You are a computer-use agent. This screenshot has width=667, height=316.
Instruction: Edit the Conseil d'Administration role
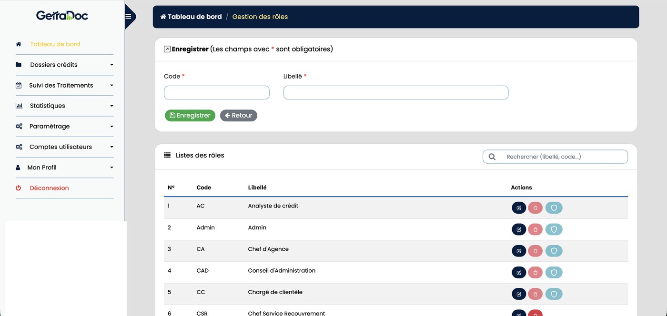pyautogui.click(x=519, y=273)
